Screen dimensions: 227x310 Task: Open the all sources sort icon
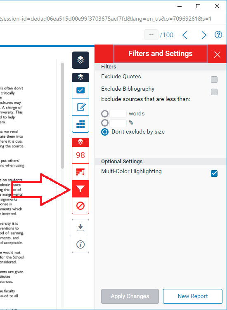click(x=80, y=172)
